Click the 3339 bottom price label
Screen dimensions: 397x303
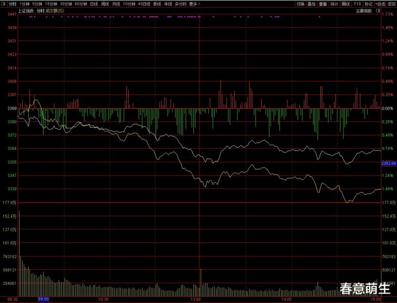[x=12, y=189]
